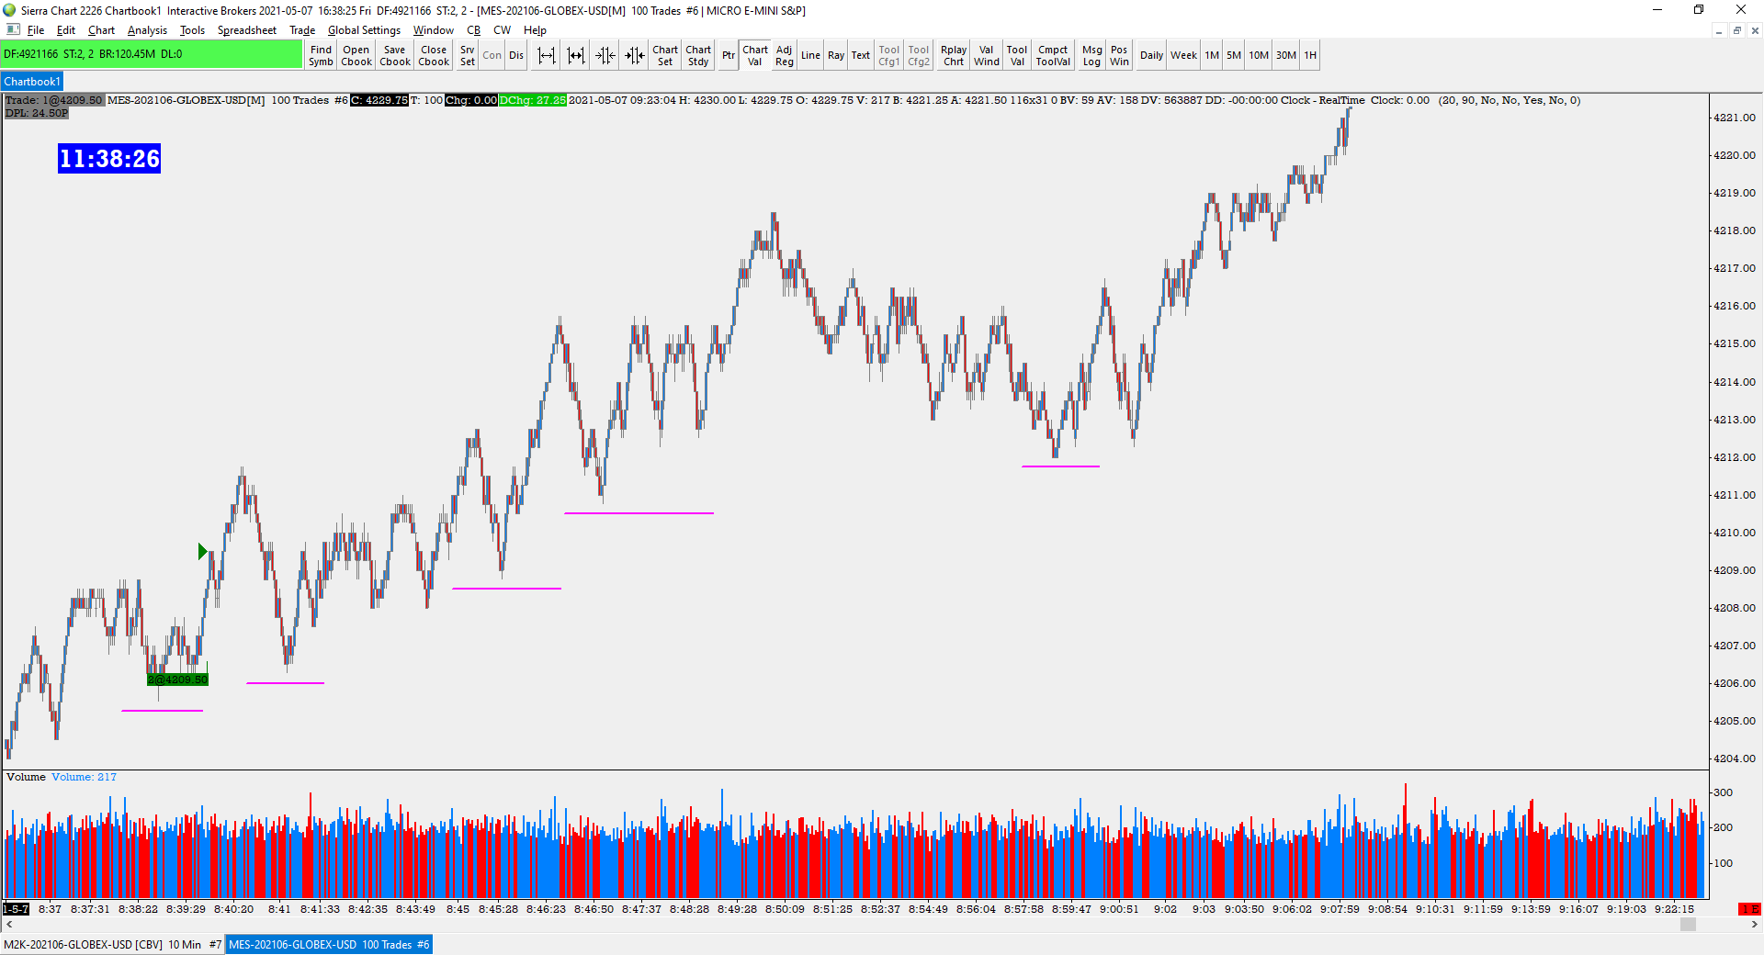Viewport: 1764px width, 955px height.
Task: Select the Ray drawing tool
Action: click(x=836, y=55)
